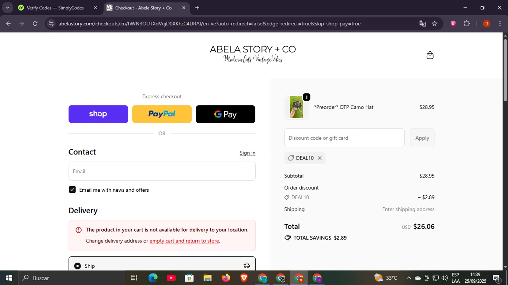Bookmark this page with the star icon
The width and height of the screenshot is (508, 285).
click(x=435, y=24)
